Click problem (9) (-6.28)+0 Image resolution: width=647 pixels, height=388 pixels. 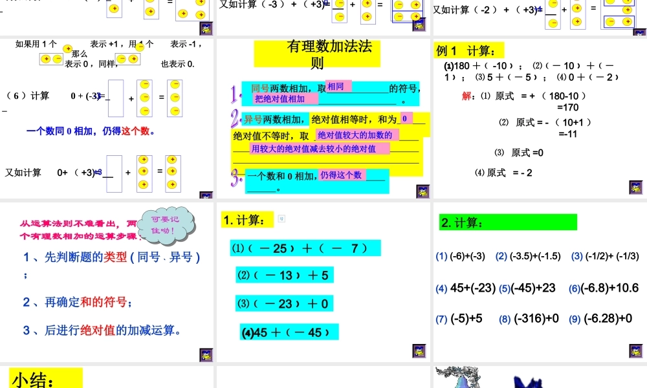coord(600,318)
